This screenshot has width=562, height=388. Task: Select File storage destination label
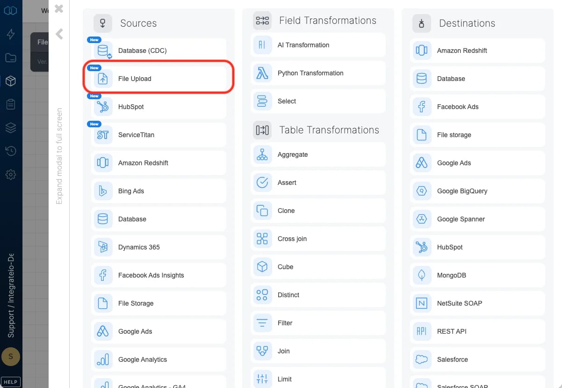(x=454, y=135)
